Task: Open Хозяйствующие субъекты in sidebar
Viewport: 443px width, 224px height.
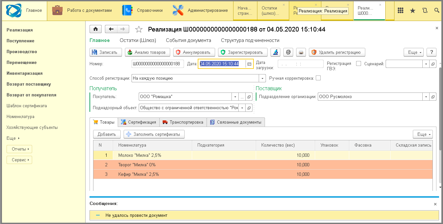Action: [32, 127]
